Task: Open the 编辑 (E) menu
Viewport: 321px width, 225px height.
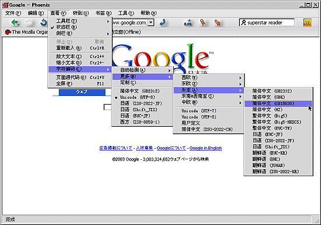Action: pyautogui.click(x=36, y=13)
